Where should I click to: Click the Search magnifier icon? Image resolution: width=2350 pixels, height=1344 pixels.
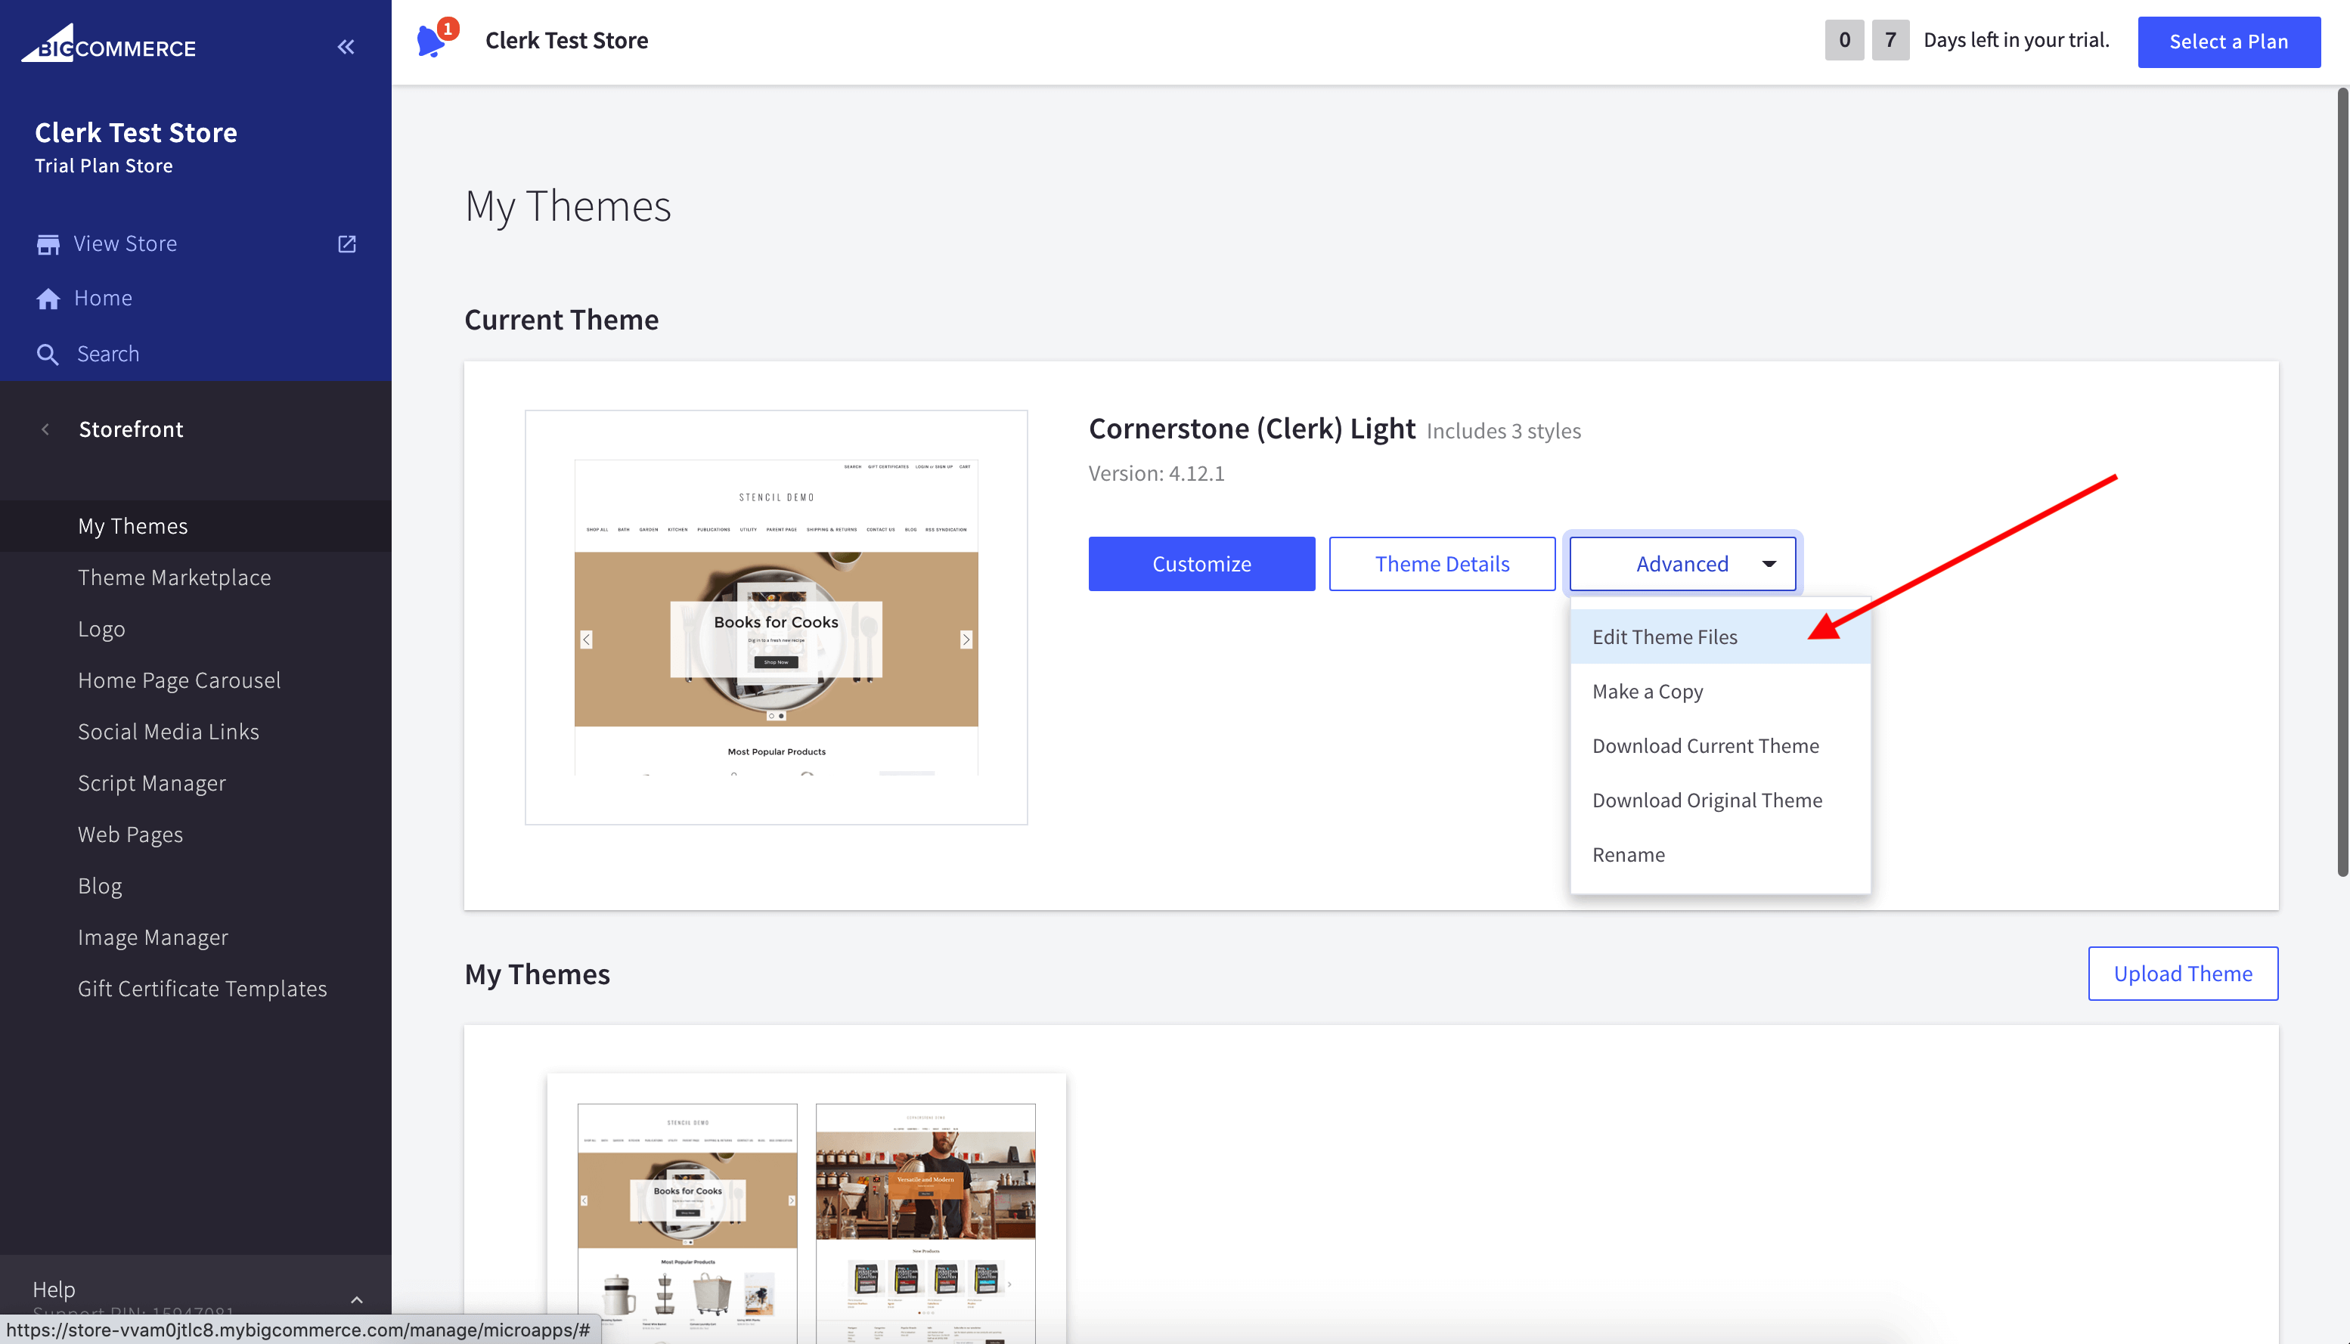pyautogui.click(x=47, y=355)
